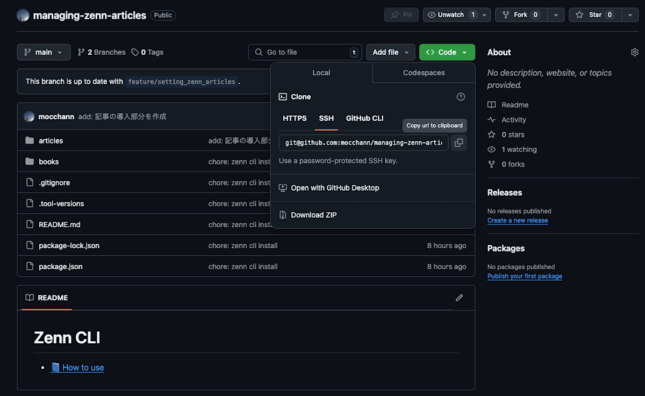Open the mocchann repository owner avatar

pos(23,15)
